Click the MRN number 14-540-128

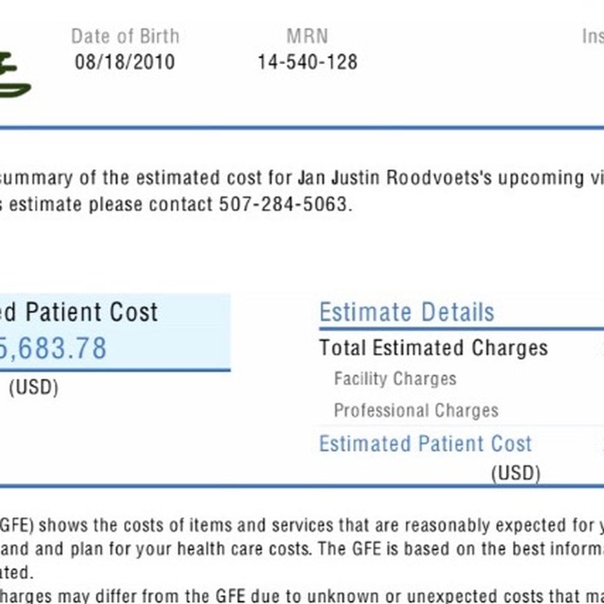coord(308,62)
